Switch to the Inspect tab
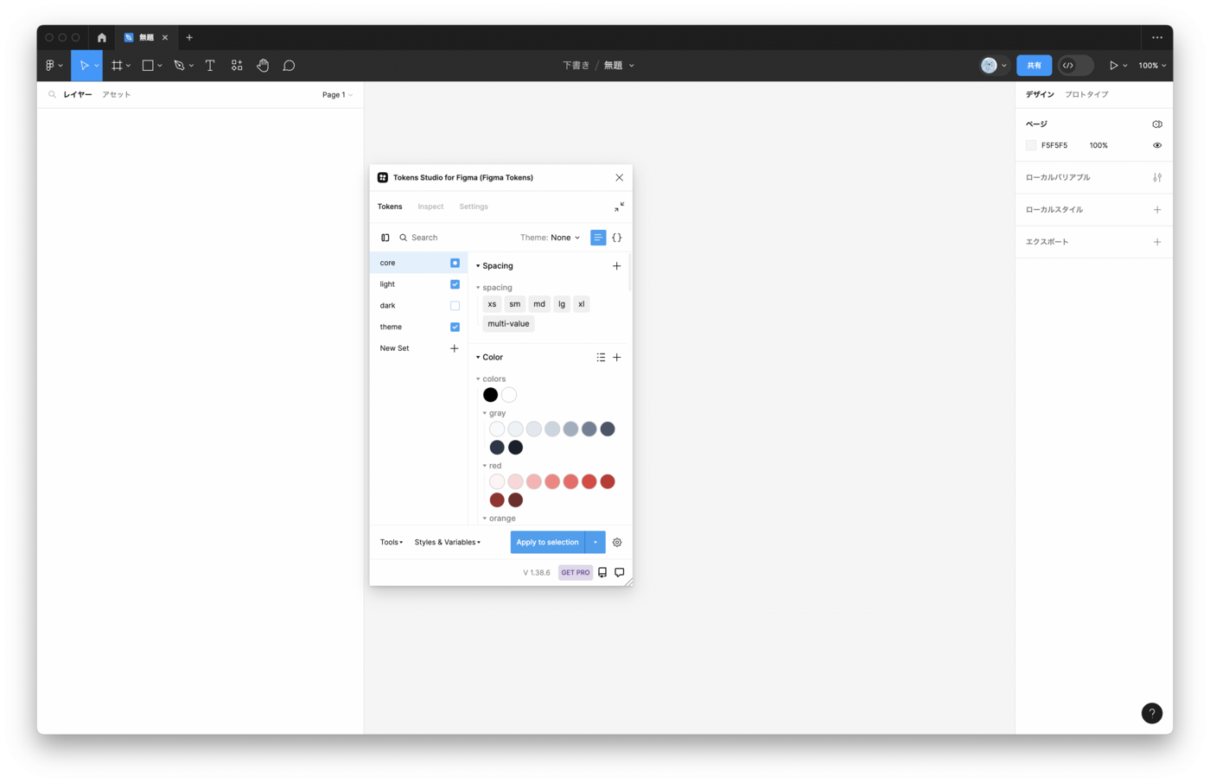This screenshot has width=1210, height=783. [x=430, y=207]
